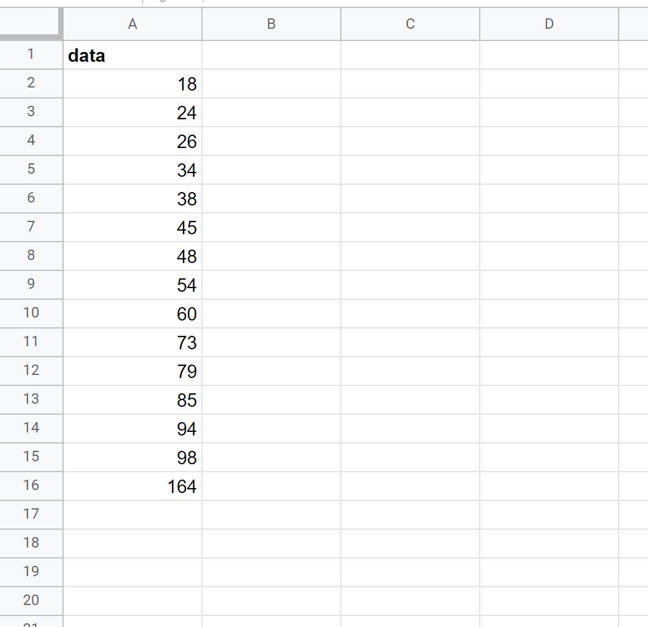Select the cell containing 45
Screen dimensions: 648x627
(x=132, y=228)
